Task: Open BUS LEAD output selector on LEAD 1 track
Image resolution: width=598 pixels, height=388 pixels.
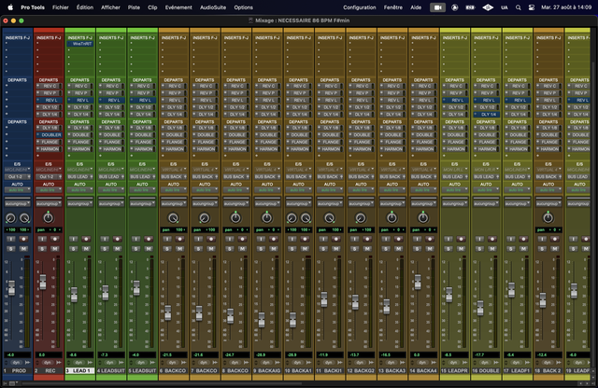Action: (78, 175)
